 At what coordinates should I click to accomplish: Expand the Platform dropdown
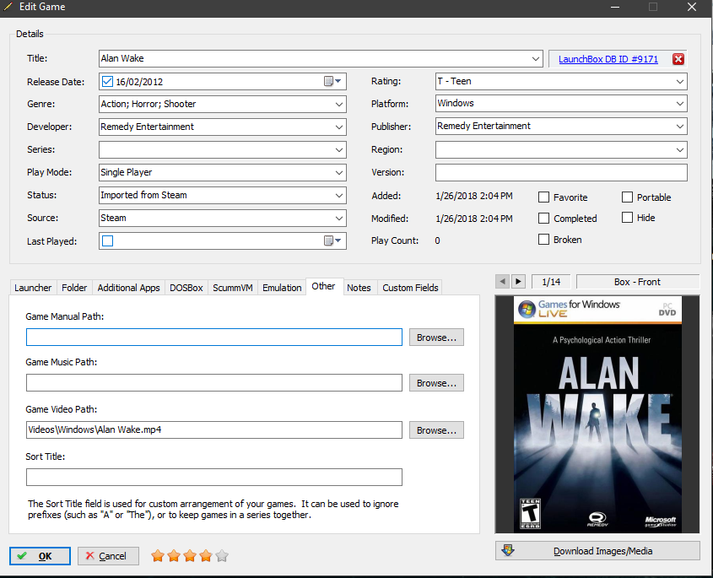click(x=679, y=103)
